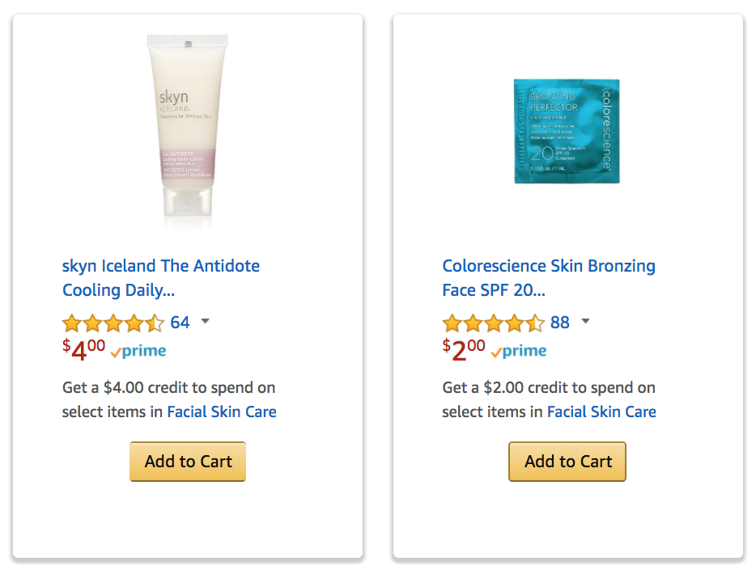Click the first star of skyn Iceland rating
756x574 pixels.
coord(72,323)
